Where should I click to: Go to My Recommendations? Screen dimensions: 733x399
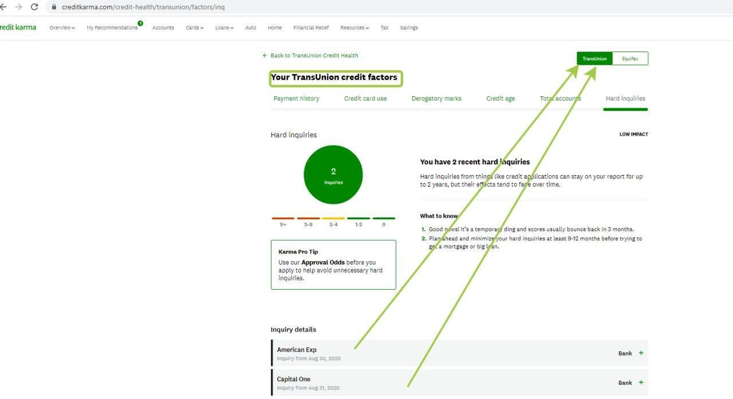pos(112,27)
